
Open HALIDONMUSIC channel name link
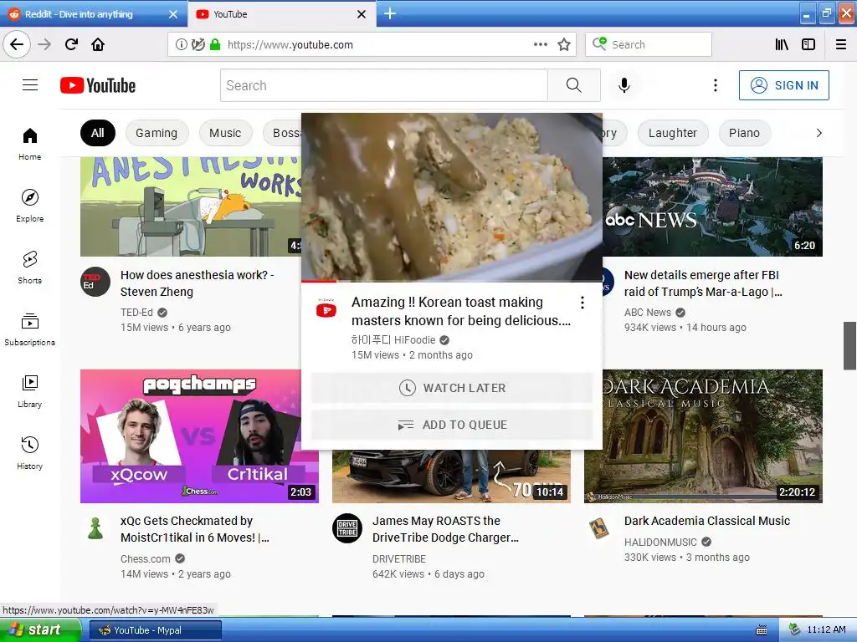point(660,542)
